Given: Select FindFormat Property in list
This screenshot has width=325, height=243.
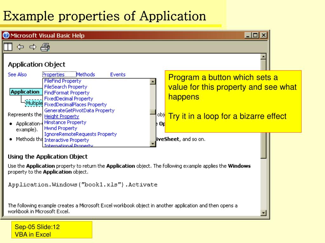Looking at the screenshot, I should (67, 93).
